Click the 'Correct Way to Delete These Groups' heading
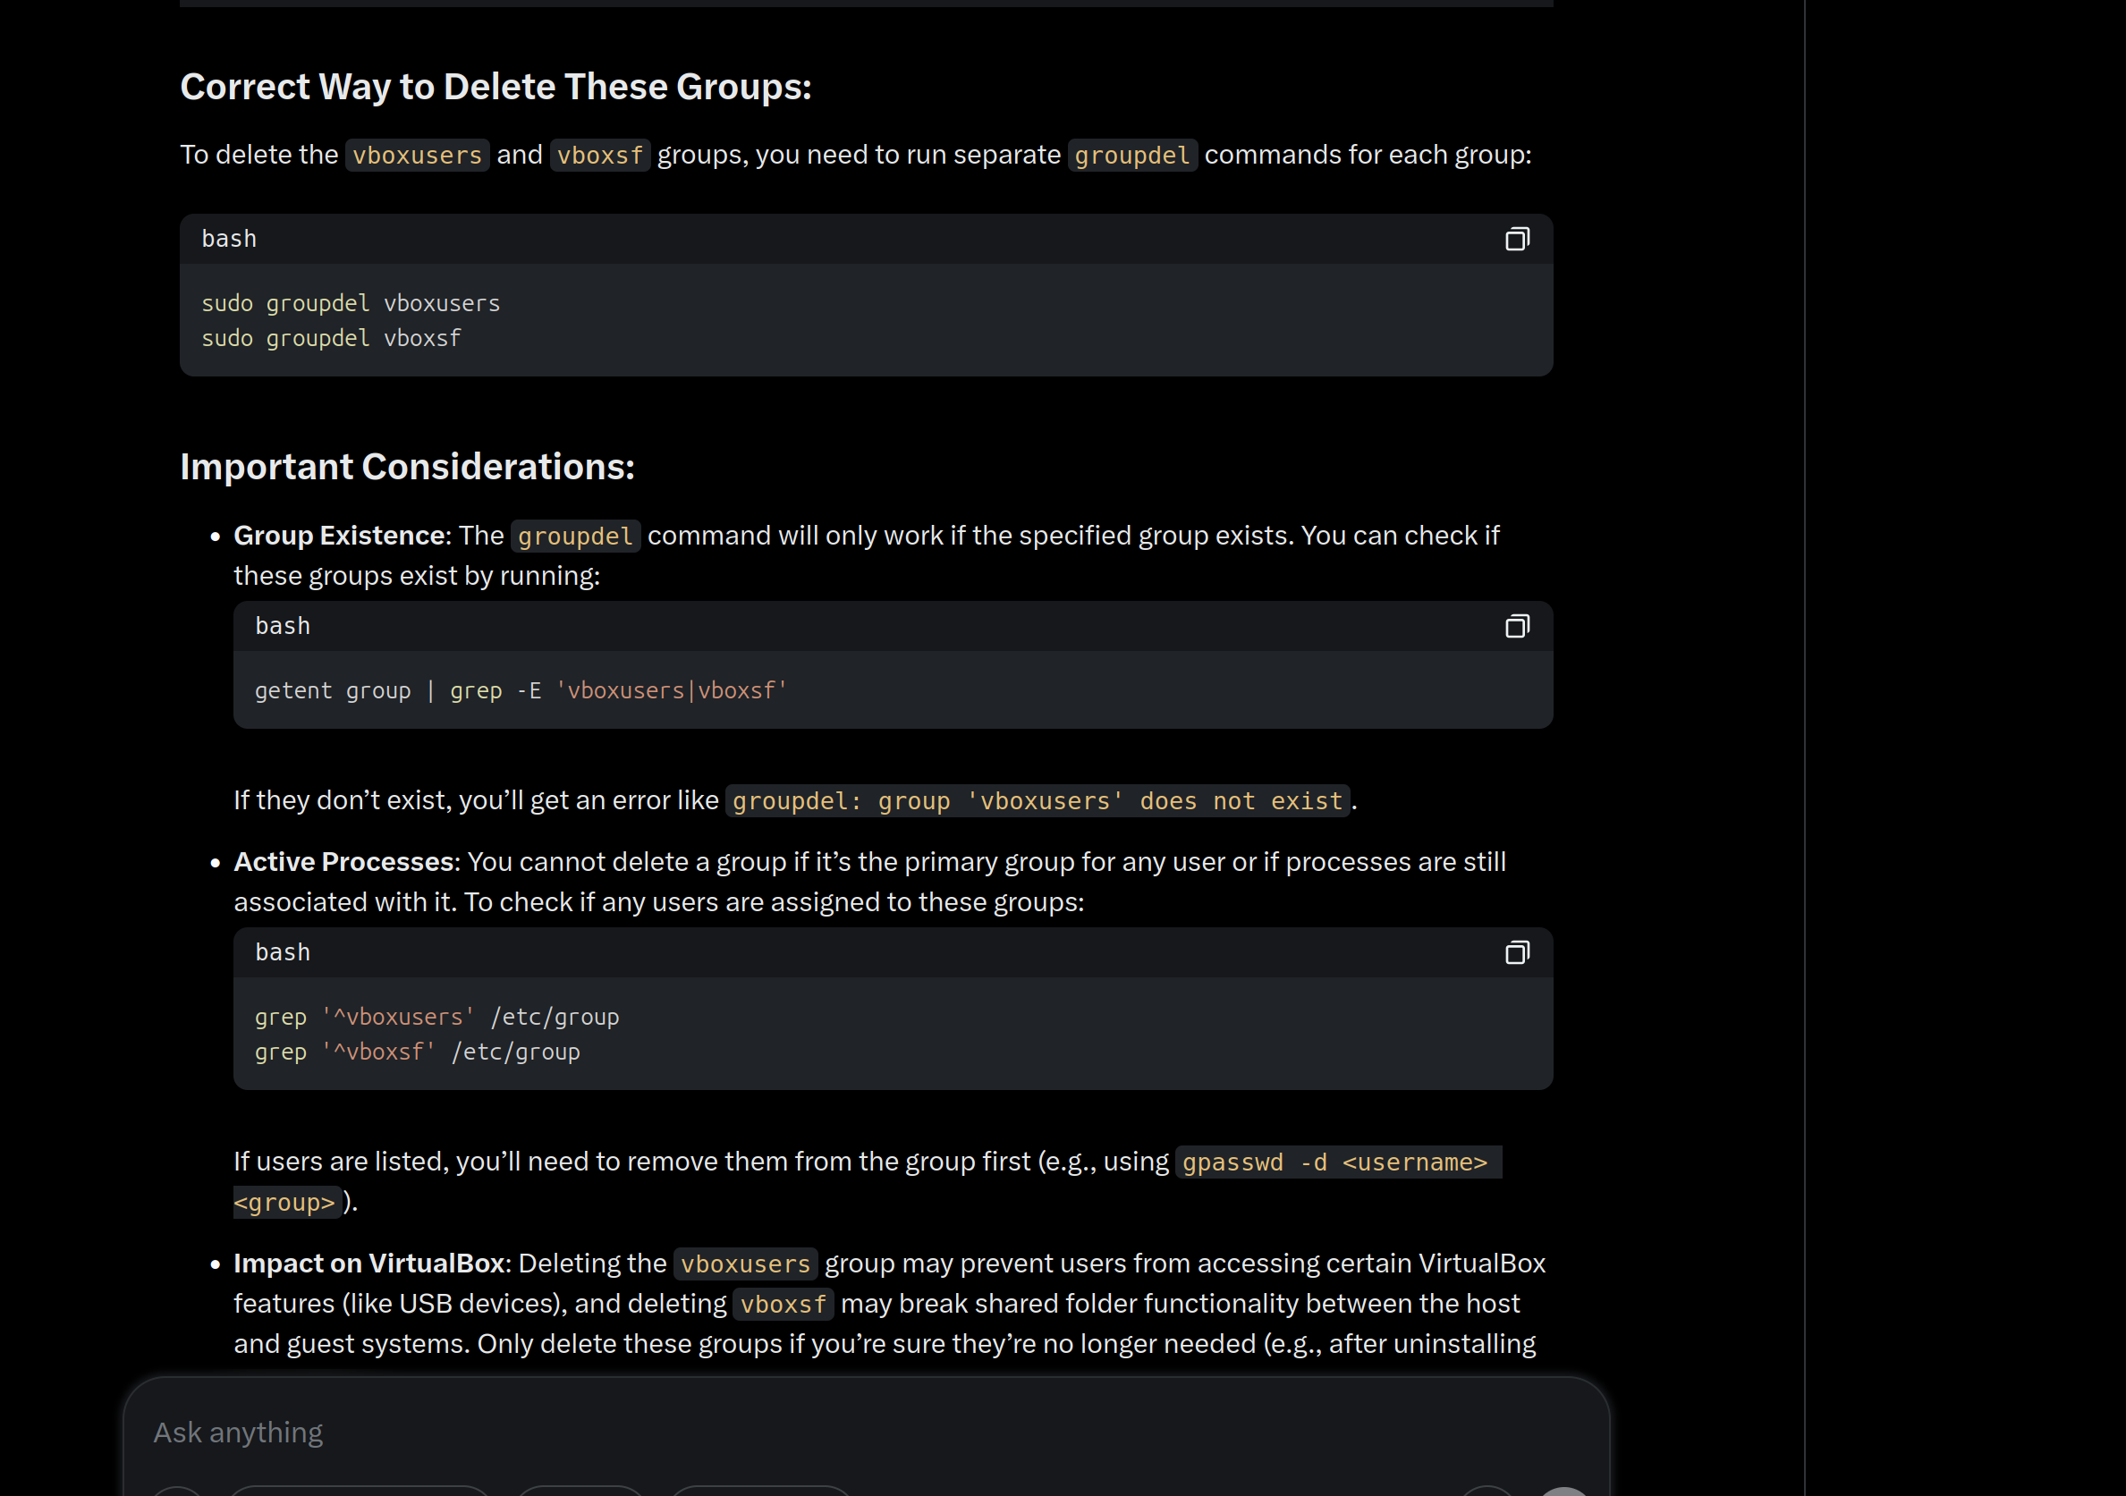This screenshot has width=2126, height=1496. tap(496, 87)
